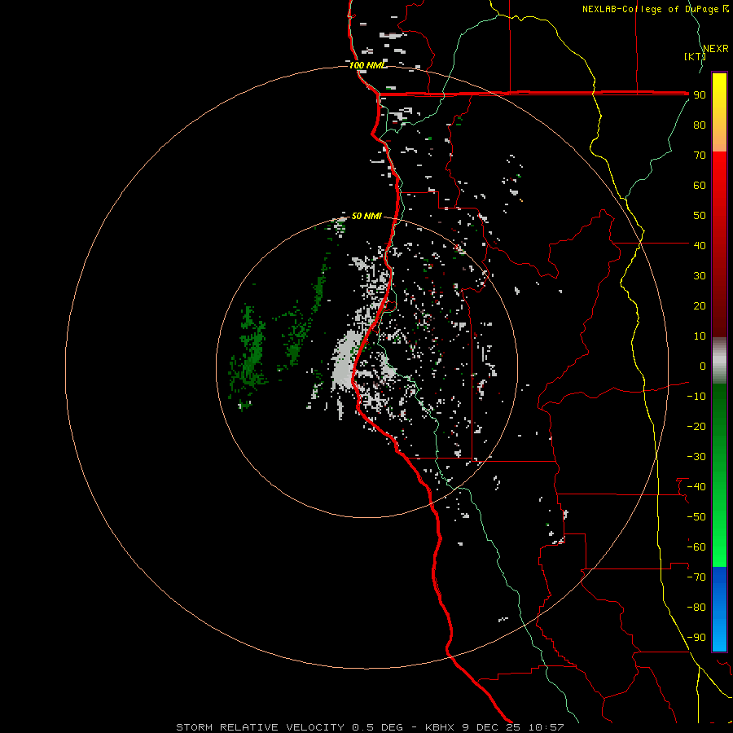The width and height of the screenshot is (733, 733).
Task: Click the 60 value on velocity scale
Action: 700,185
